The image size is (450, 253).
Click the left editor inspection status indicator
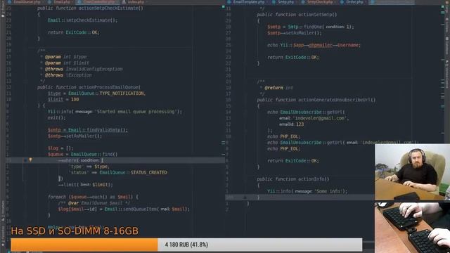[x=224, y=7]
